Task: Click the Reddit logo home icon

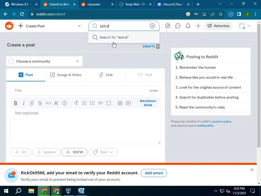Action: tap(9, 26)
